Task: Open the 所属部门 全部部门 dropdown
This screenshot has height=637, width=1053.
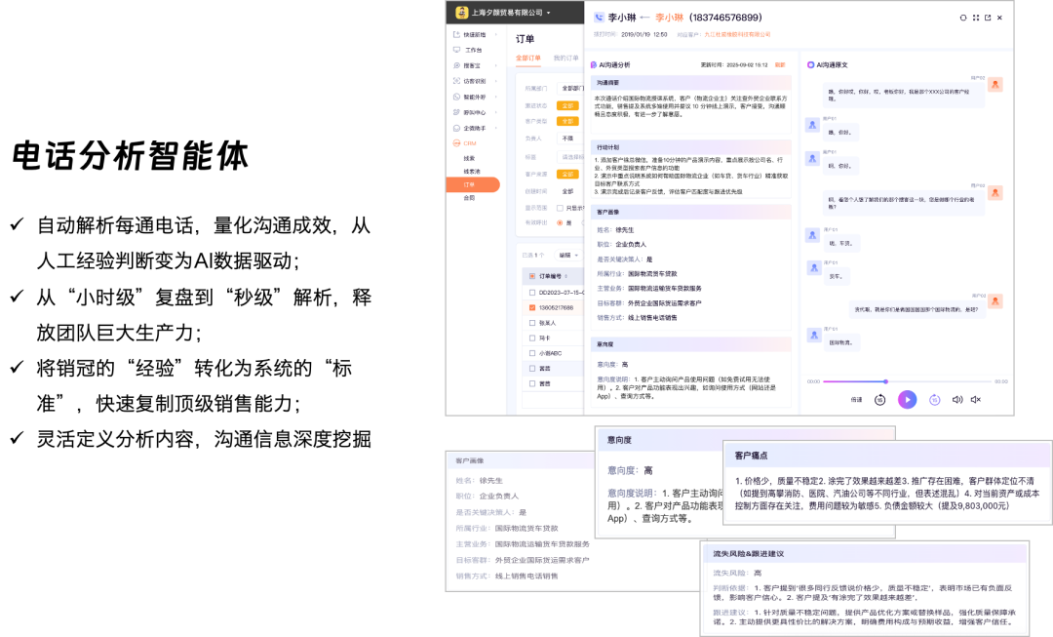Action: point(570,88)
